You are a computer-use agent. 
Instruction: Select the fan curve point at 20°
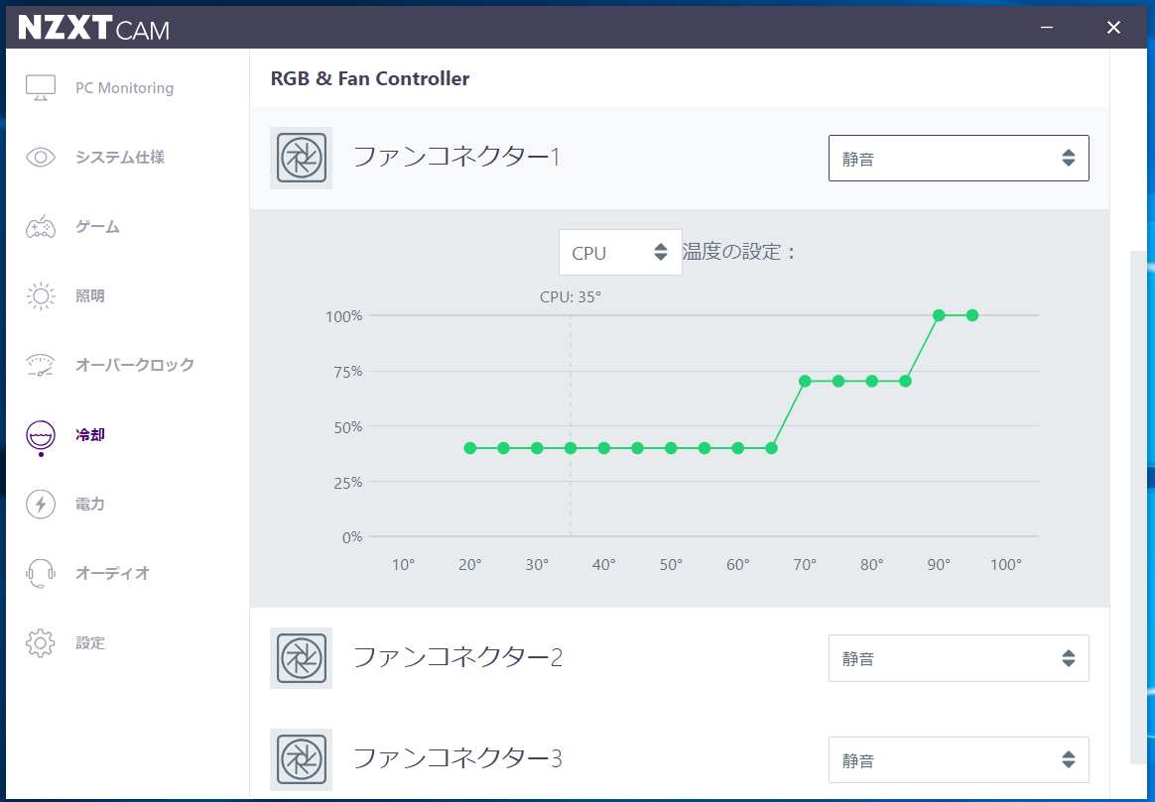(x=470, y=448)
